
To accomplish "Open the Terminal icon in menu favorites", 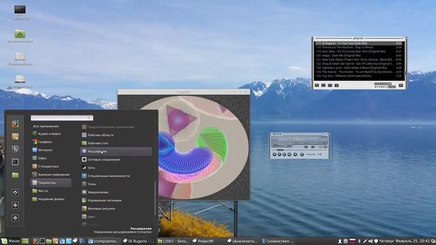I will click(15, 162).
